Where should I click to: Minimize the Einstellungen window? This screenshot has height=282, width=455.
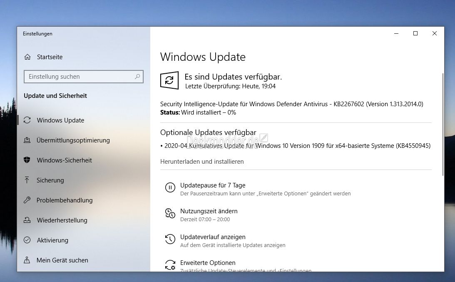point(396,34)
